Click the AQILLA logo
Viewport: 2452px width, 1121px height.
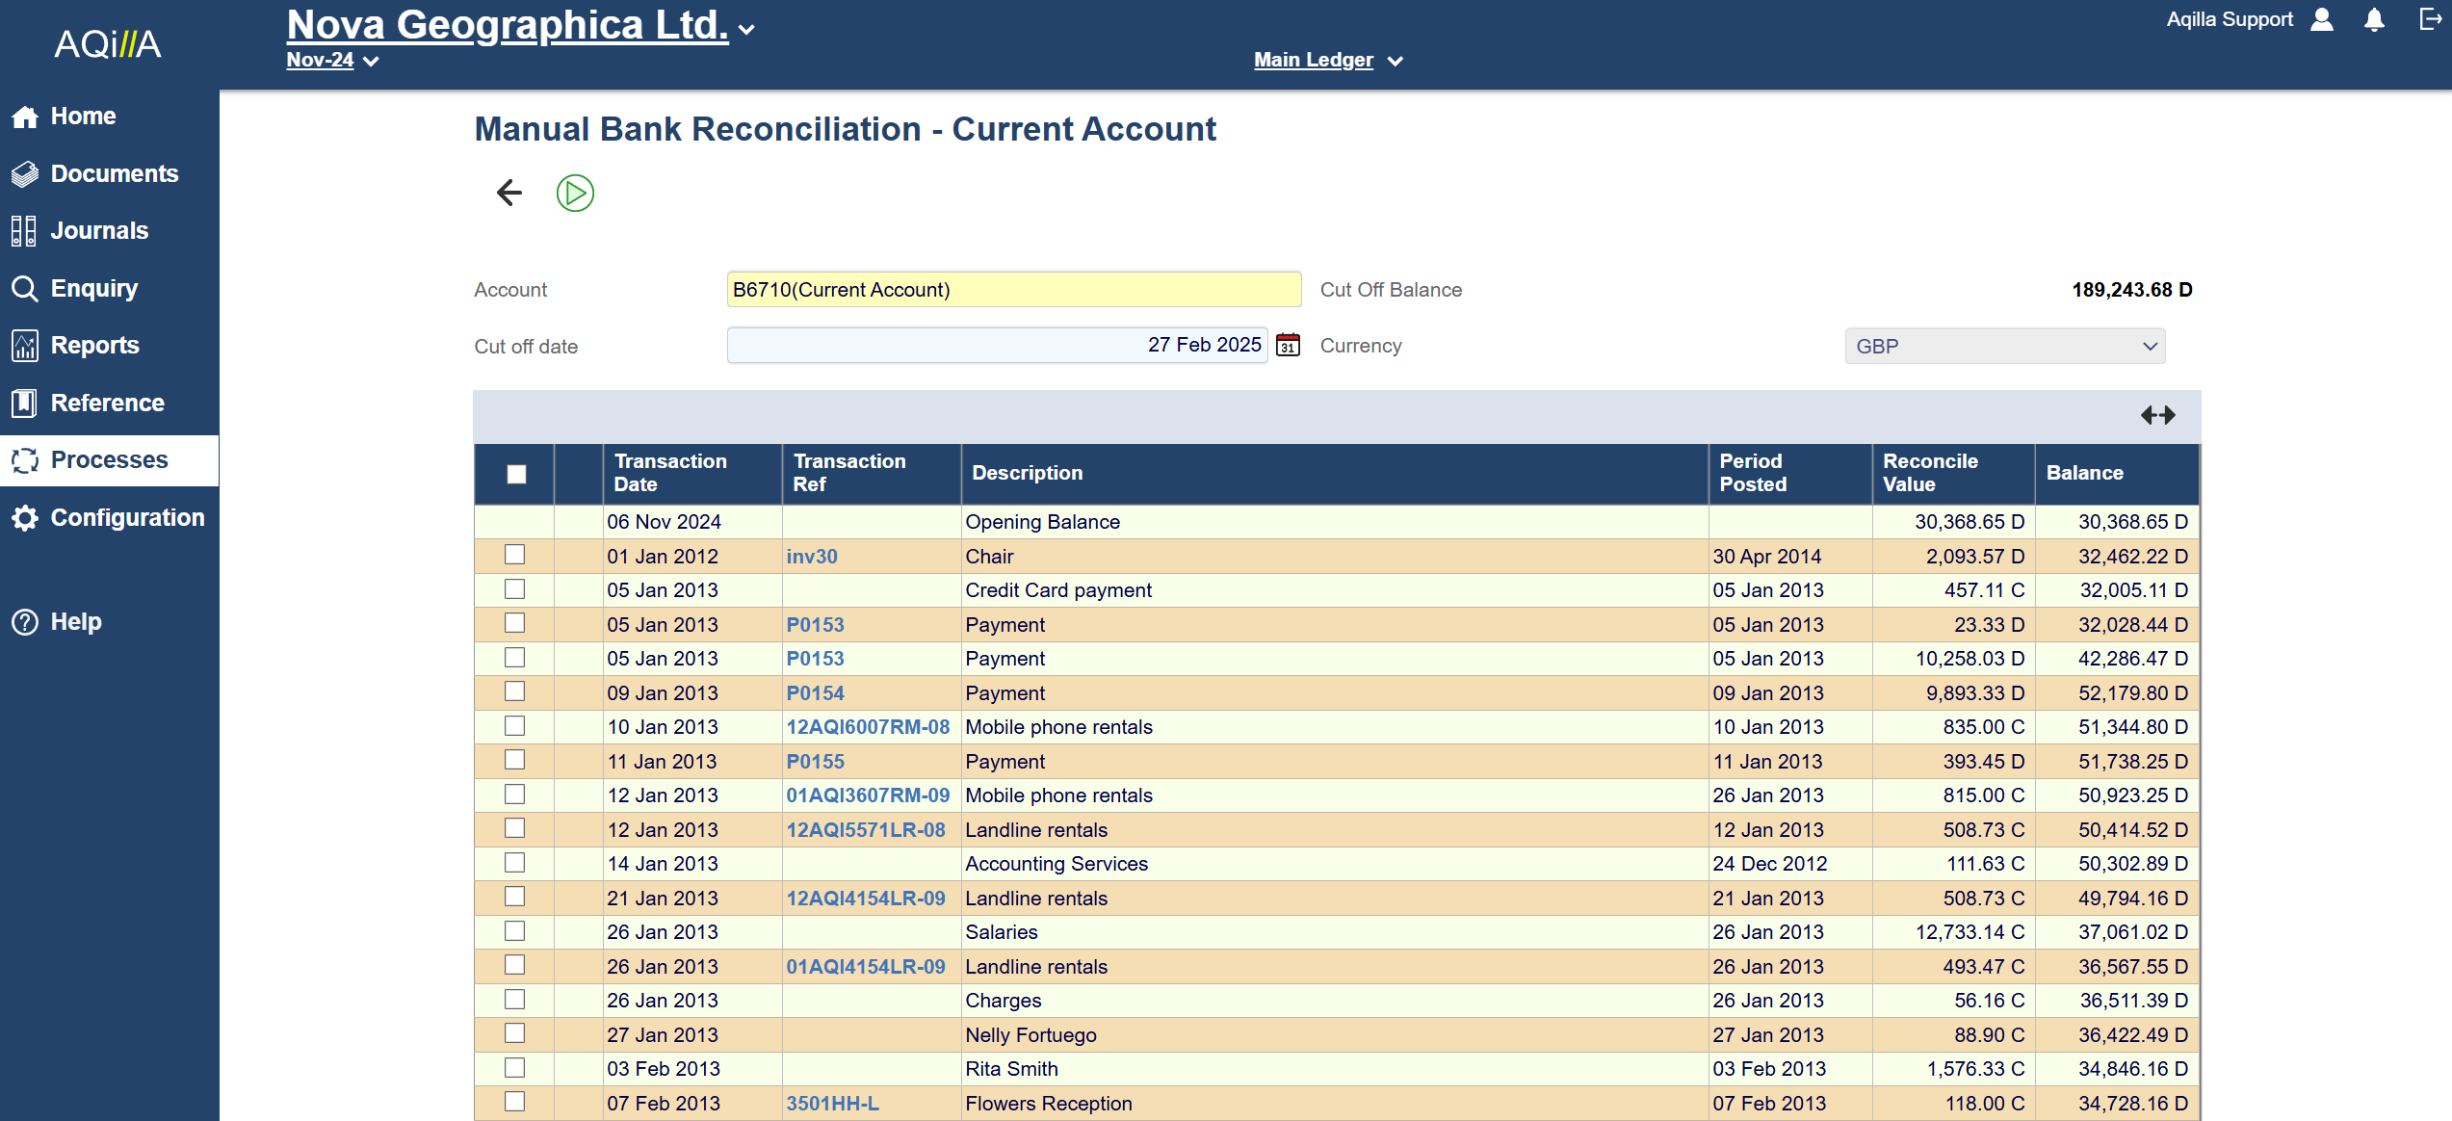point(108,44)
